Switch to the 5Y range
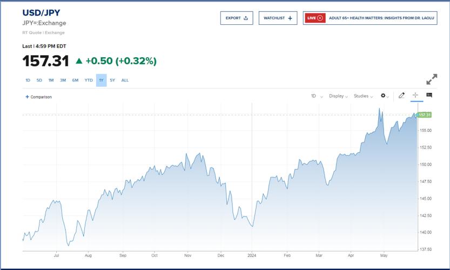The width and height of the screenshot is (450, 270). click(112, 80)
